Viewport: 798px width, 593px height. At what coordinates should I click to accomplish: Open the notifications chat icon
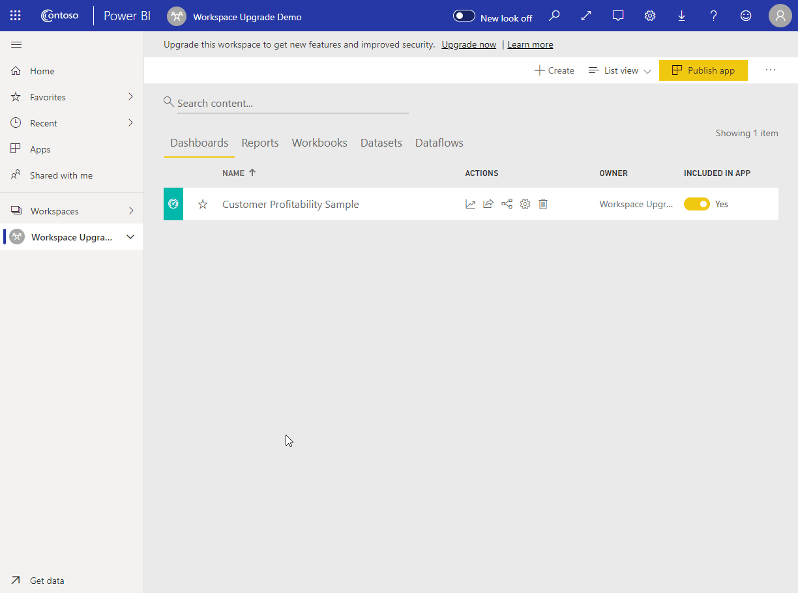click(x=618, y=16)
